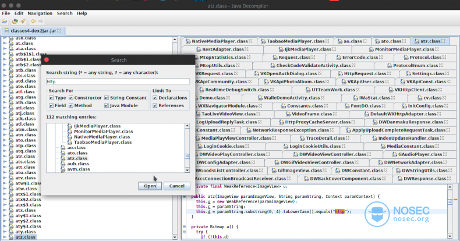Close the atz.class editor tab
Viewport: 460px width, 241px height.
tap(443, 41)
